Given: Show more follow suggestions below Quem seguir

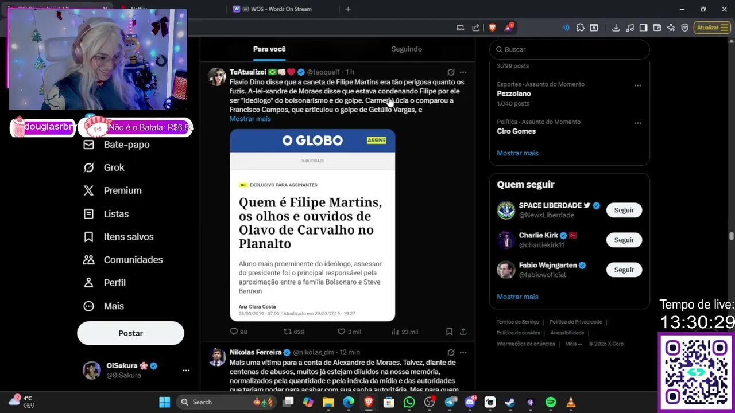Looking at the screenshot, I should point(517,297).
